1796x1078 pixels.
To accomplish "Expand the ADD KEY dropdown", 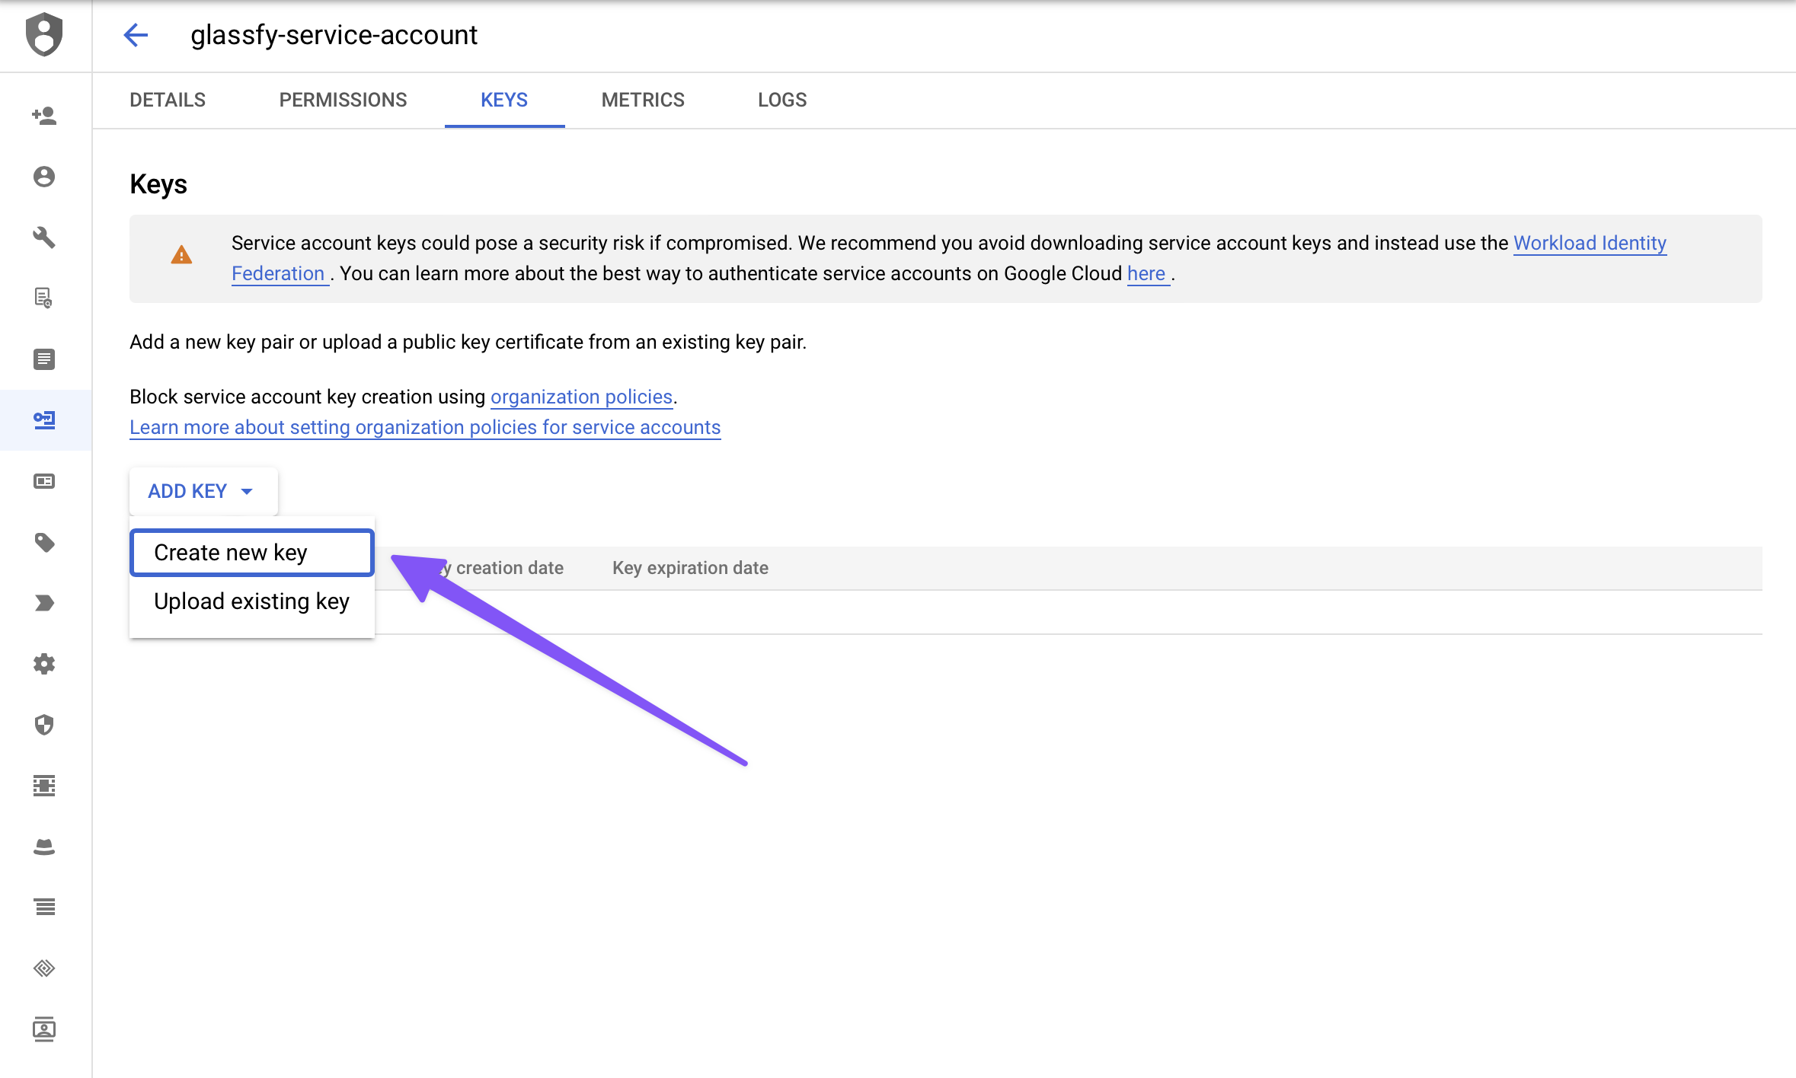I will pos(203,491).
